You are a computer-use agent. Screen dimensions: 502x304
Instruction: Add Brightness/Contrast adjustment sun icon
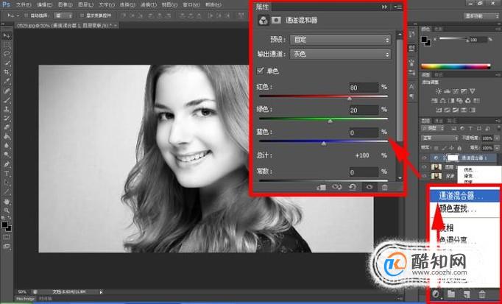pyautogui.click(x=439, y=91)
